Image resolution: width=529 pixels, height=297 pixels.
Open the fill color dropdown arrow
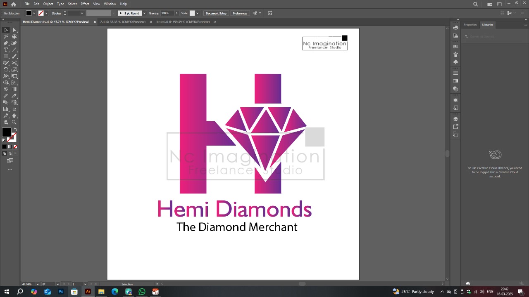pos(34,13)
